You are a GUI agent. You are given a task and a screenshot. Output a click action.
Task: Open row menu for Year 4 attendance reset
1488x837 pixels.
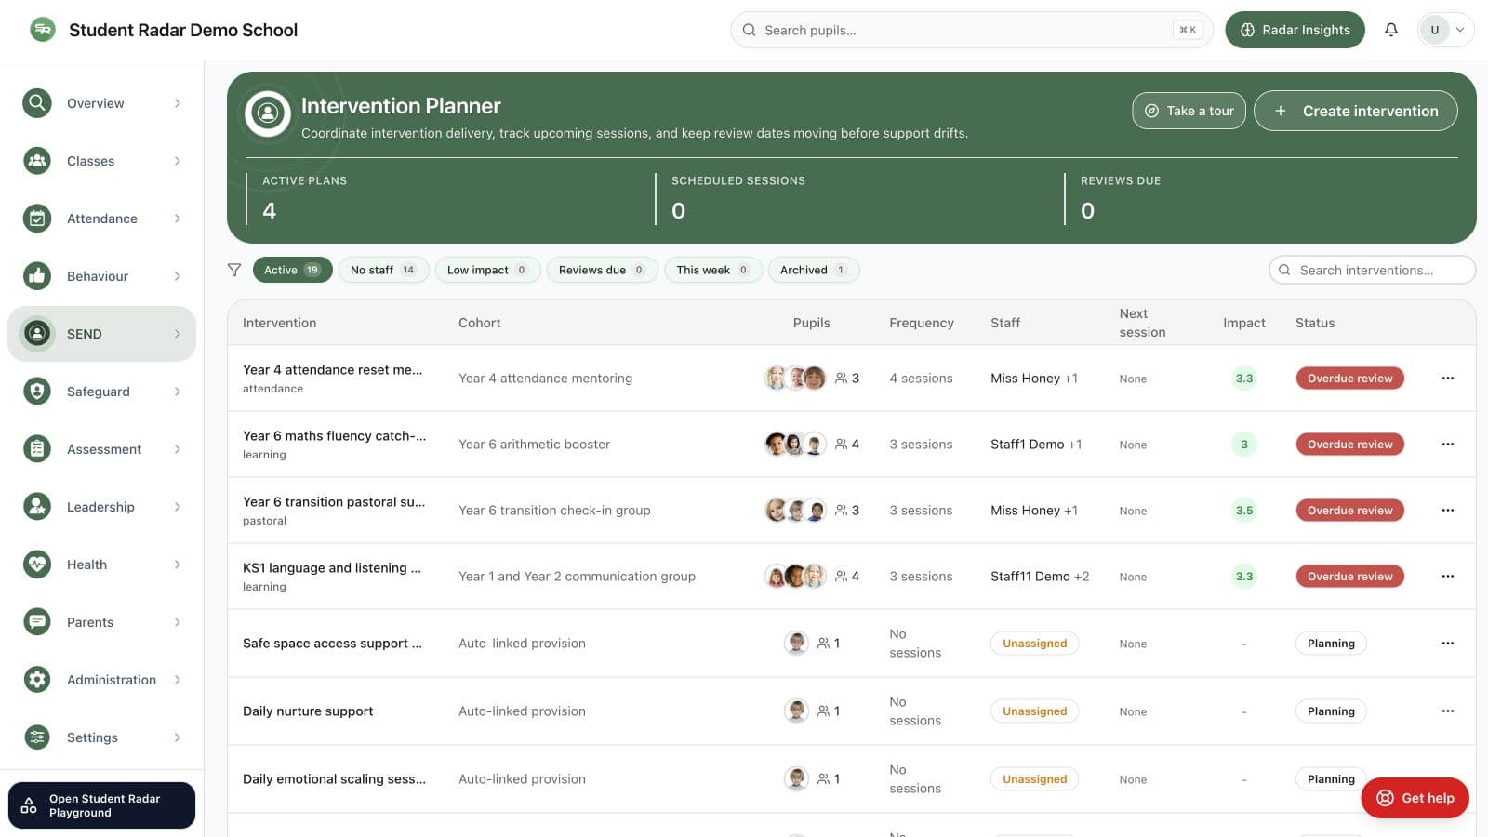[1448, 379]
